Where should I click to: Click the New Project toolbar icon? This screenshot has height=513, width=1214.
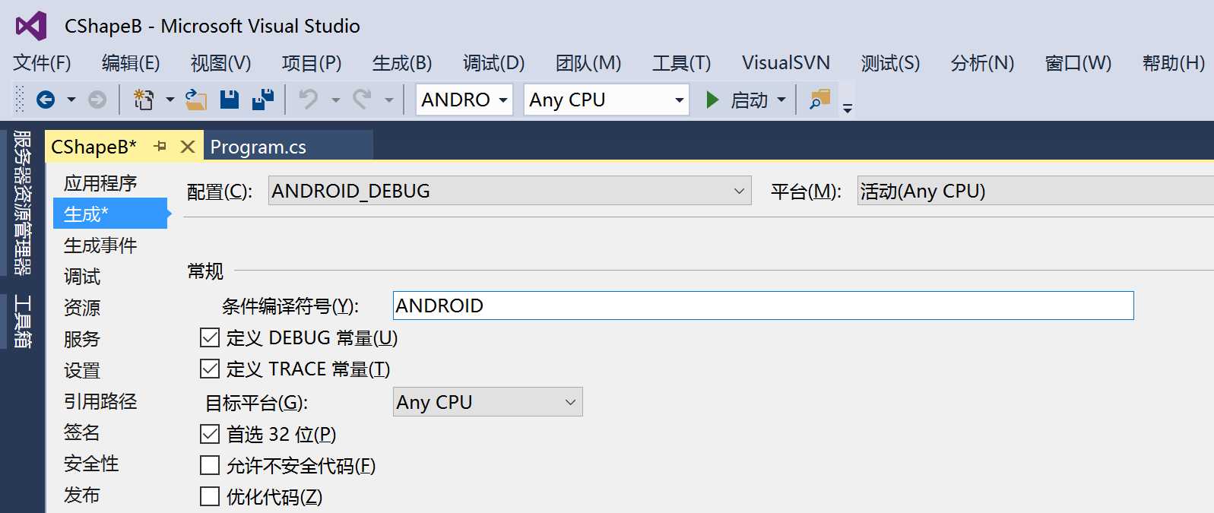pos(143,100)
